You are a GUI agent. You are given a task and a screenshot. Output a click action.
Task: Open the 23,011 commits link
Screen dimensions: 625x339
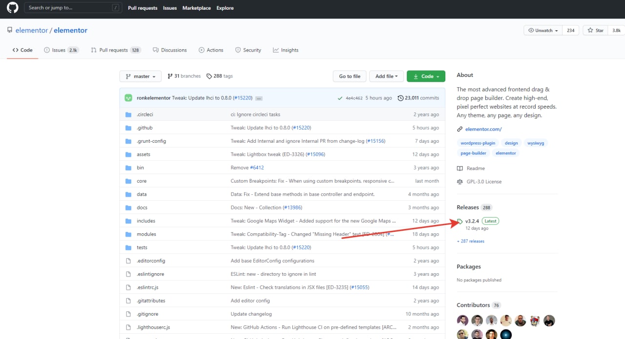[x=418, y=98]
